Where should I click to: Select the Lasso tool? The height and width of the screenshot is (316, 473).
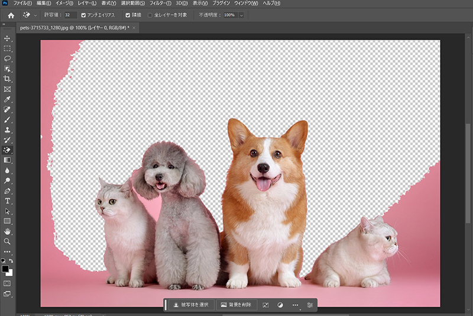pos(7,59)
